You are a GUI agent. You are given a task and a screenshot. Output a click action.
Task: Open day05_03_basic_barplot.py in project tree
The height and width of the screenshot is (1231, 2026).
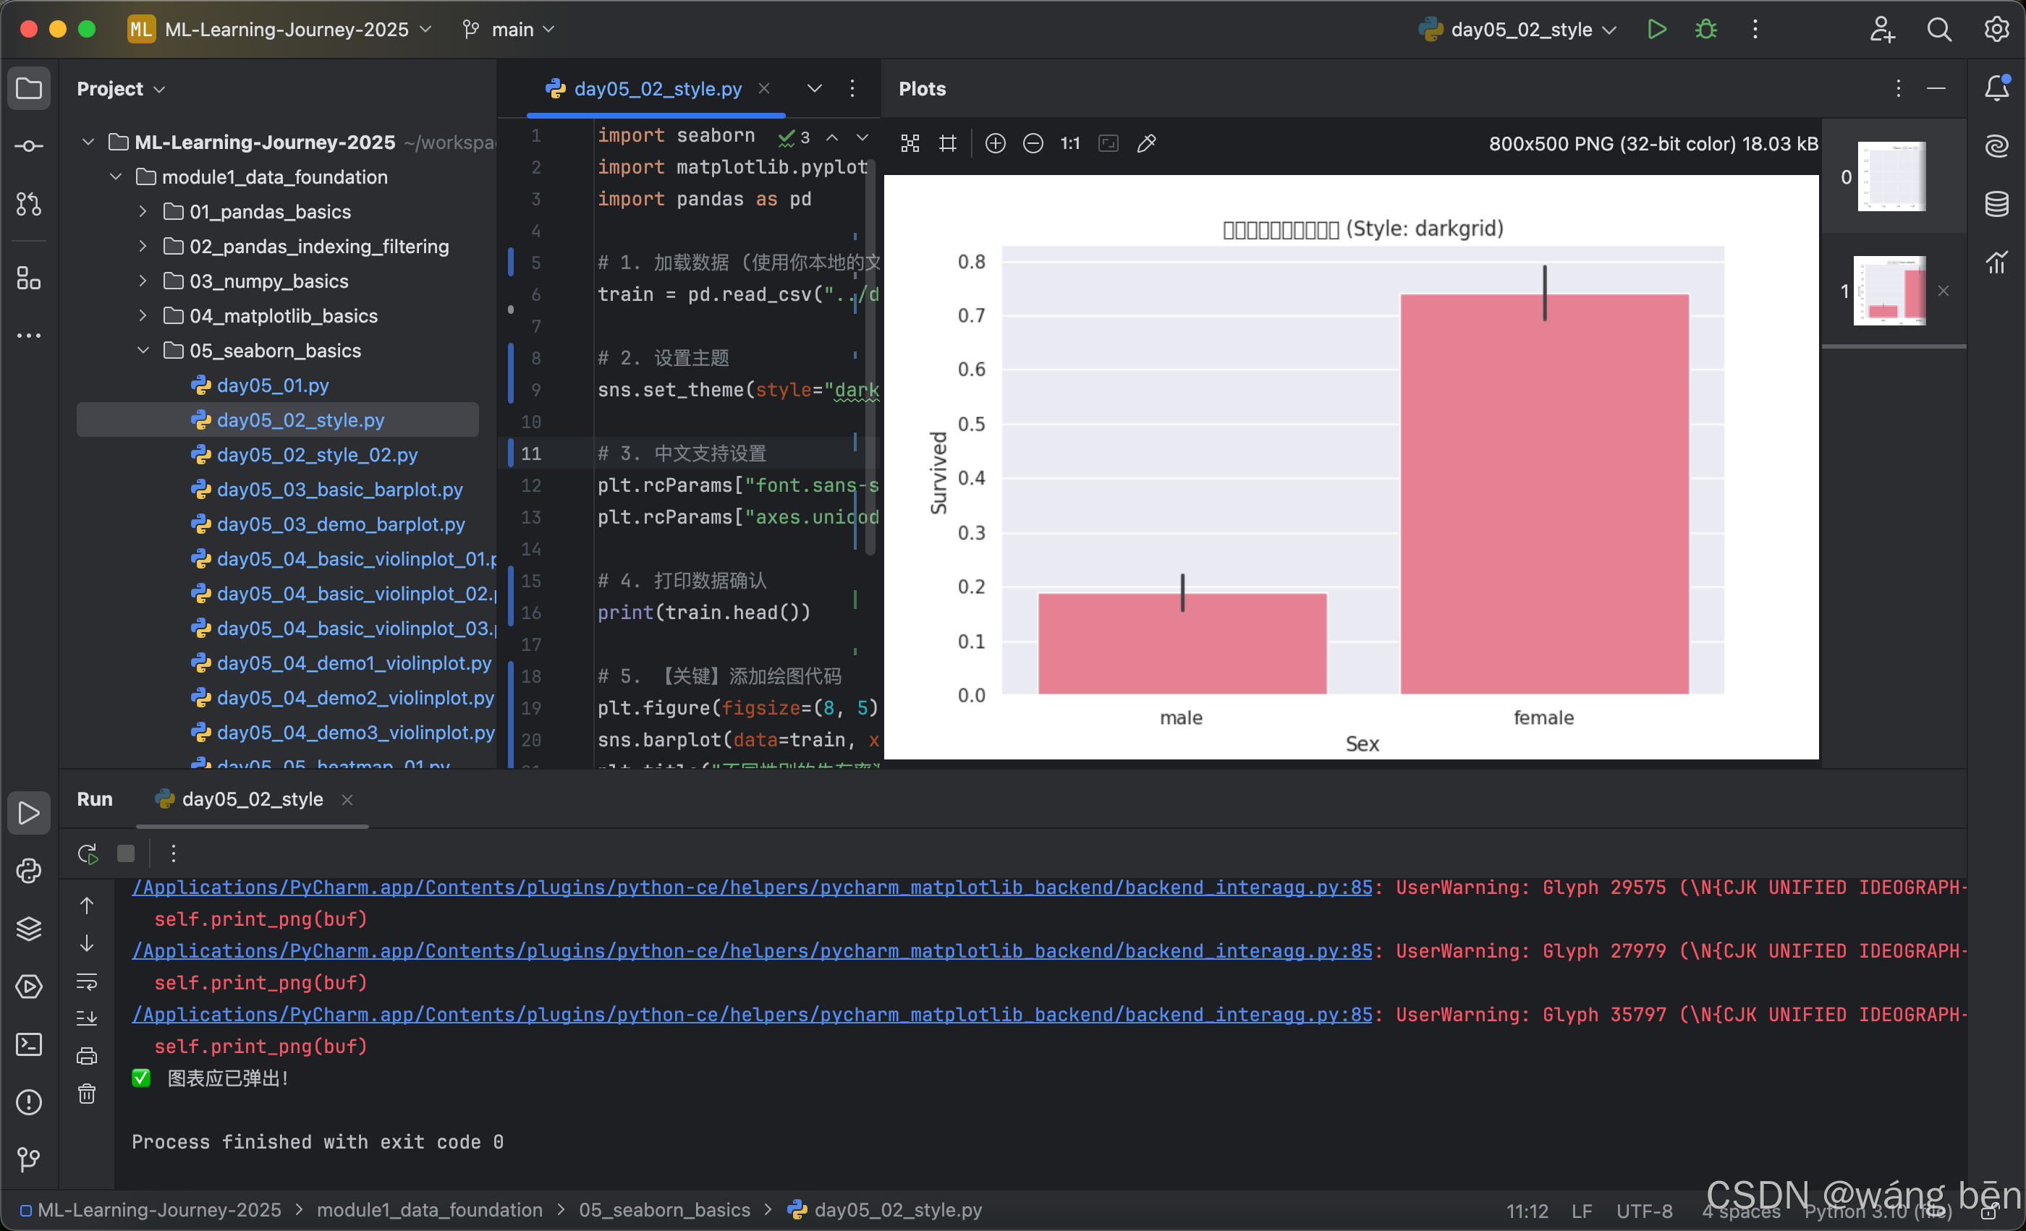pyautogui.click(x=339, y=490)
